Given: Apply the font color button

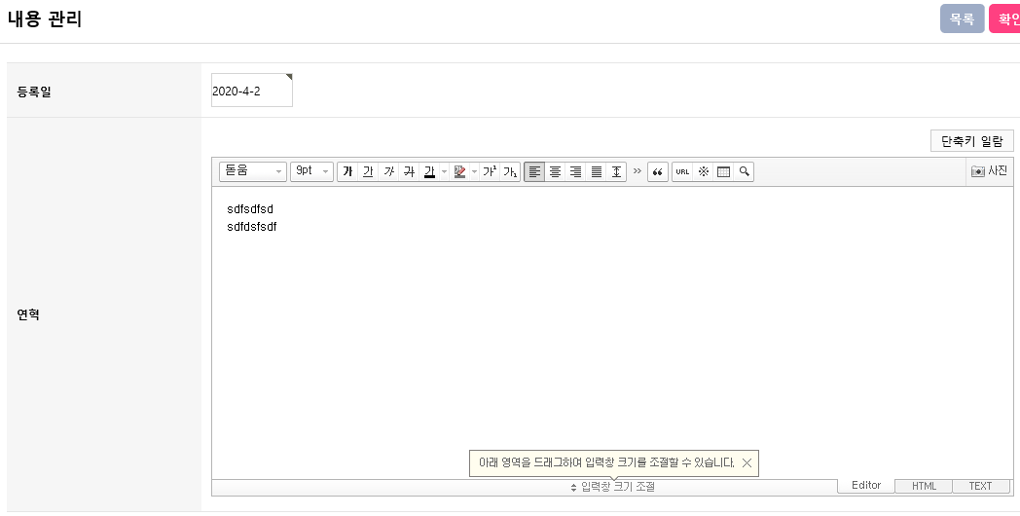Looking at the screenshot, I should 429,171.
